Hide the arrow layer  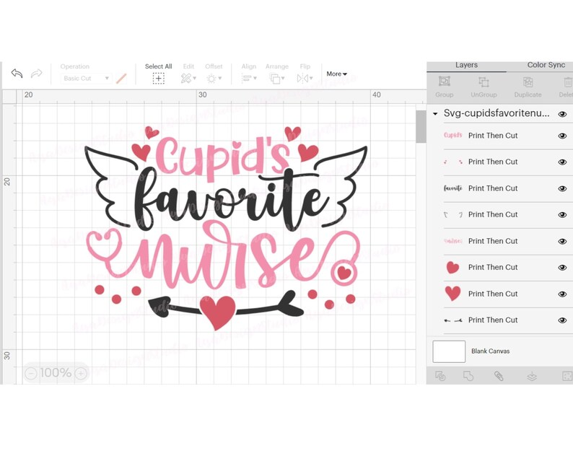pos(562,320)
